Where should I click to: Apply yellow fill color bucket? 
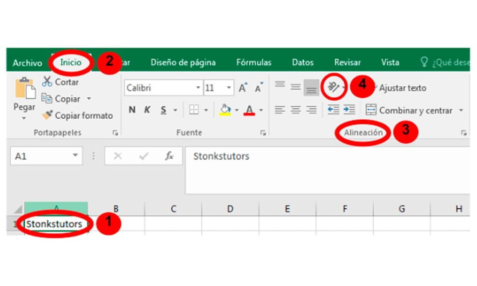pos(225,110)
